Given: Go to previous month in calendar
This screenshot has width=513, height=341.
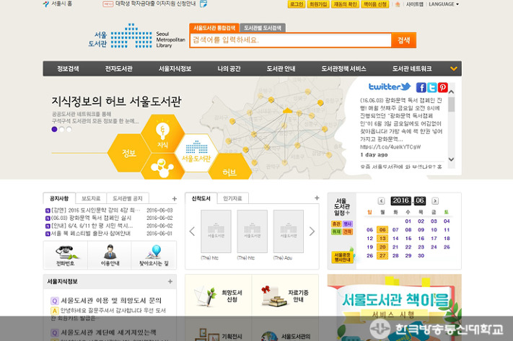Looking at the screenshot, I should pyautogui.click(x=381, y=200).
